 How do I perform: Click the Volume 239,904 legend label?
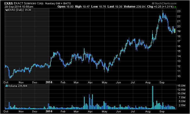[x=18, y=86]
